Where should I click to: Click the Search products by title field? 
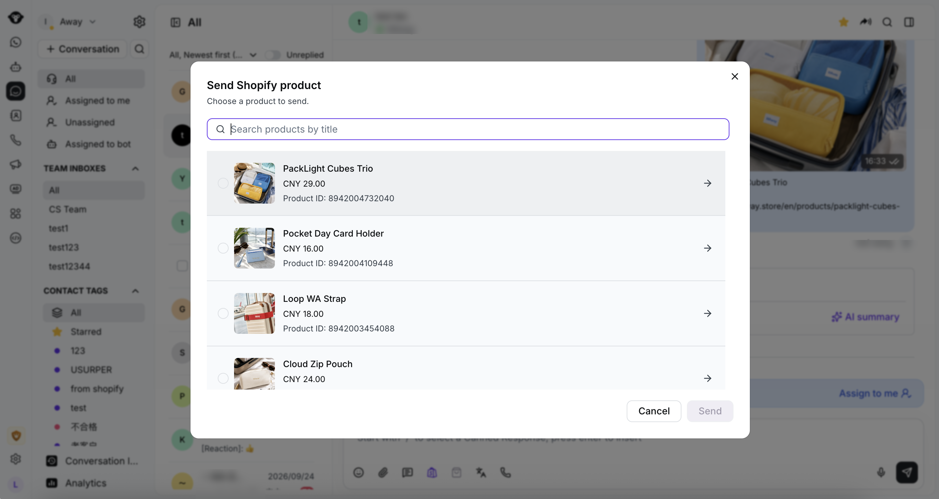468,129
